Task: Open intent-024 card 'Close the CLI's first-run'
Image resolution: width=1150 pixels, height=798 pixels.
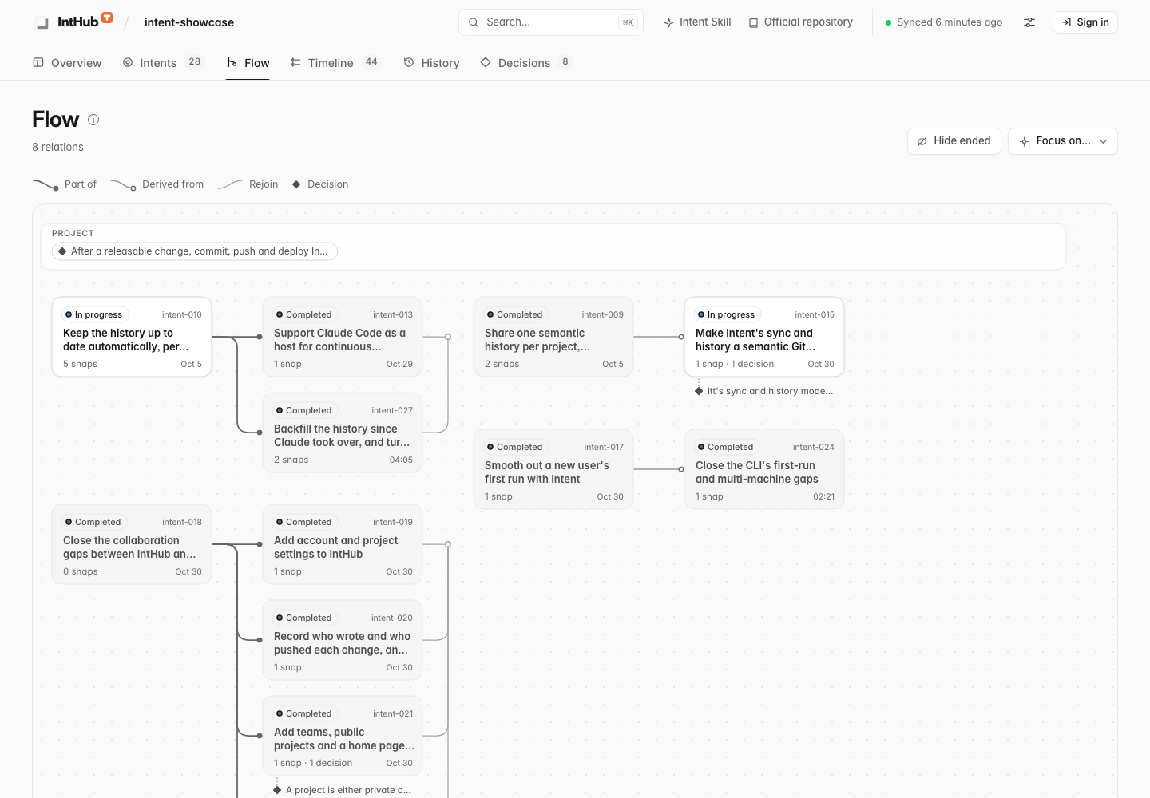Action: [x=764, y=469]
